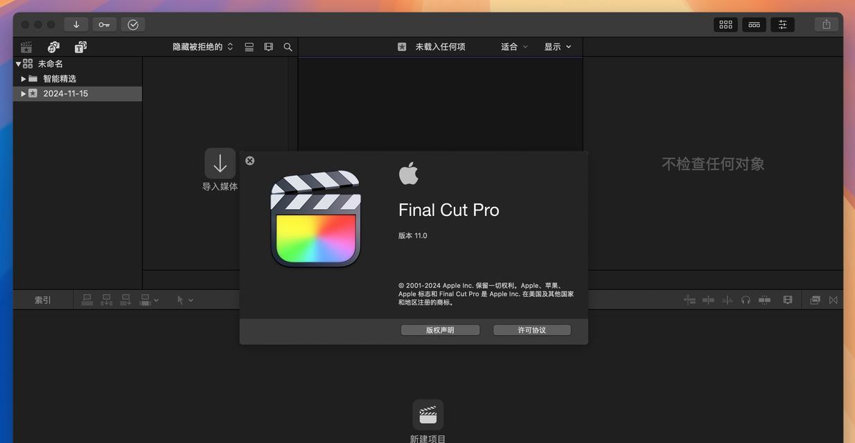Show the Effects browser icon
855x443 pixels.
click(x=816, y=300)
